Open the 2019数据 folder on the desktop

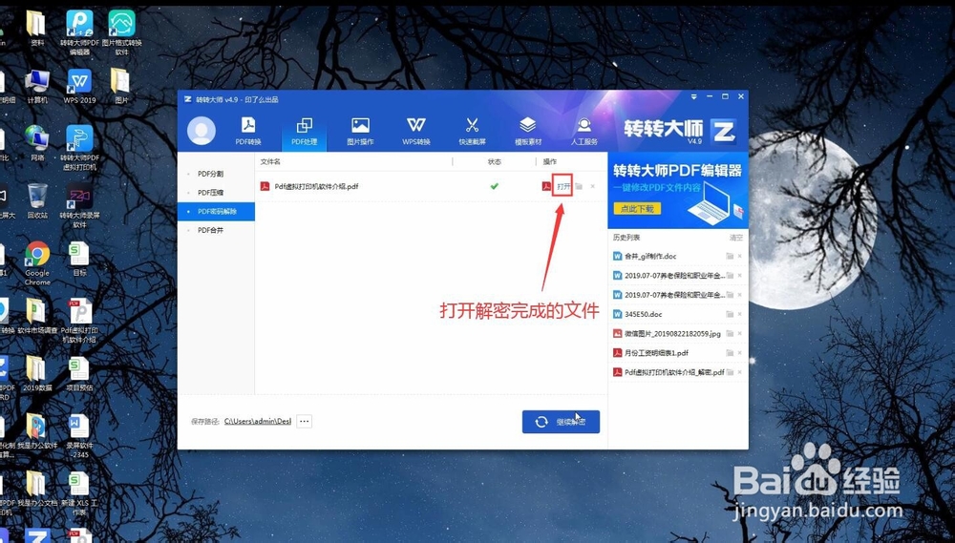(37, 374)
